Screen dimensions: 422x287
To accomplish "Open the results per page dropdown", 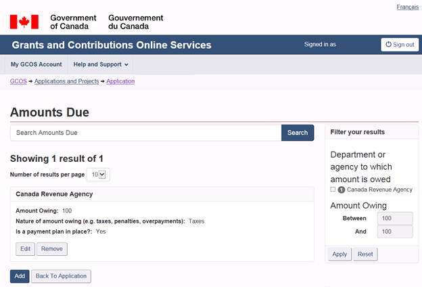I will tap(99, 175).
